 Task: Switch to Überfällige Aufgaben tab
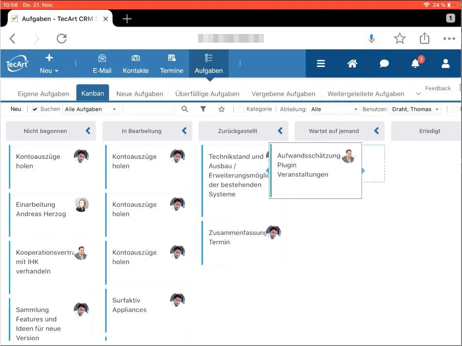click(207, 94)
